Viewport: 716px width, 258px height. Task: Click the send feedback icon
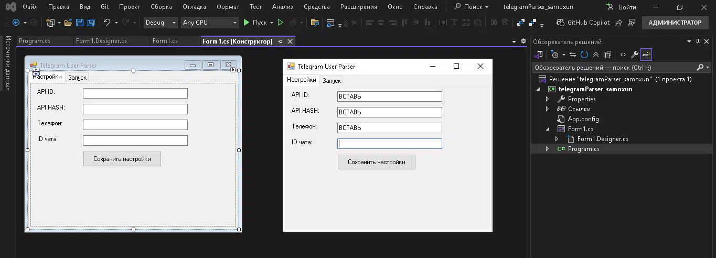click(x=632, y=23)
